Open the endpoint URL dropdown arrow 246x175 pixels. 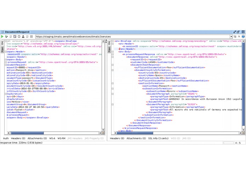tap(231, 36)
